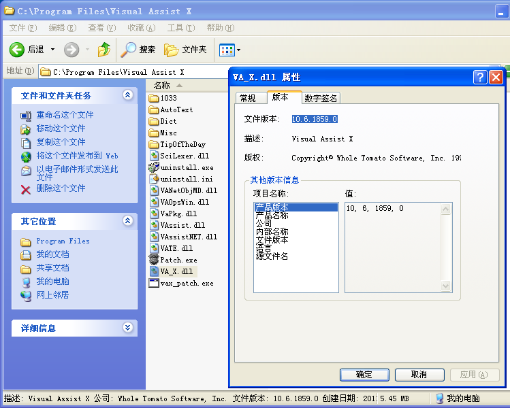Click the 我的电脑 computer icon in sidebar

(26, 282)
